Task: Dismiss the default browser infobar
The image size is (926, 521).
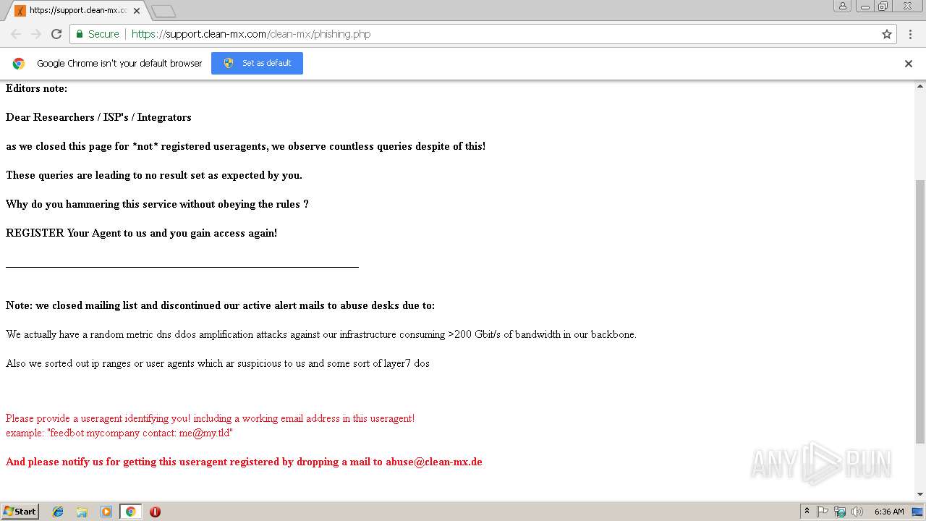Action: pyautogui.click(x=909, y=64)
